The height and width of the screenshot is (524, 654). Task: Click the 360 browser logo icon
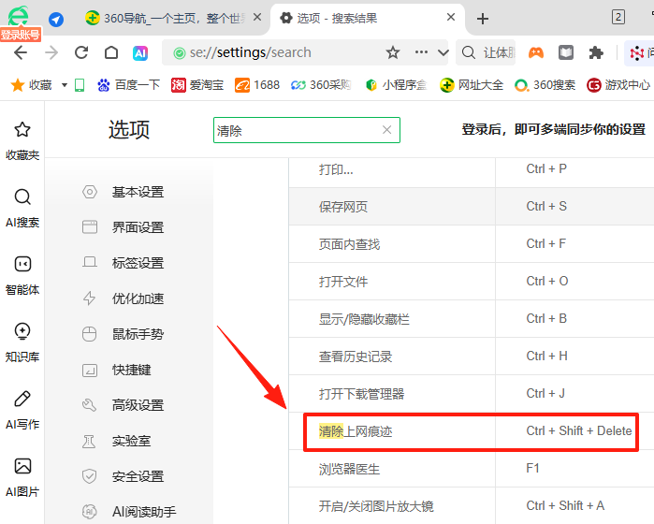click(x=19, y=16)
